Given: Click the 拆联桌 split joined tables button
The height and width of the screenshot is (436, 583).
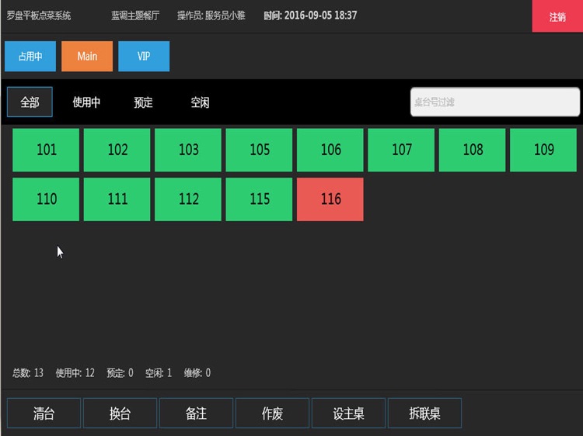Looking at the screenshot, I should [424, 413].
